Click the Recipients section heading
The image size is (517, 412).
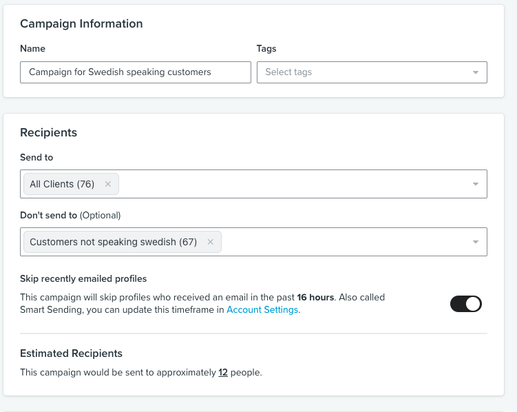click(48, 132)
